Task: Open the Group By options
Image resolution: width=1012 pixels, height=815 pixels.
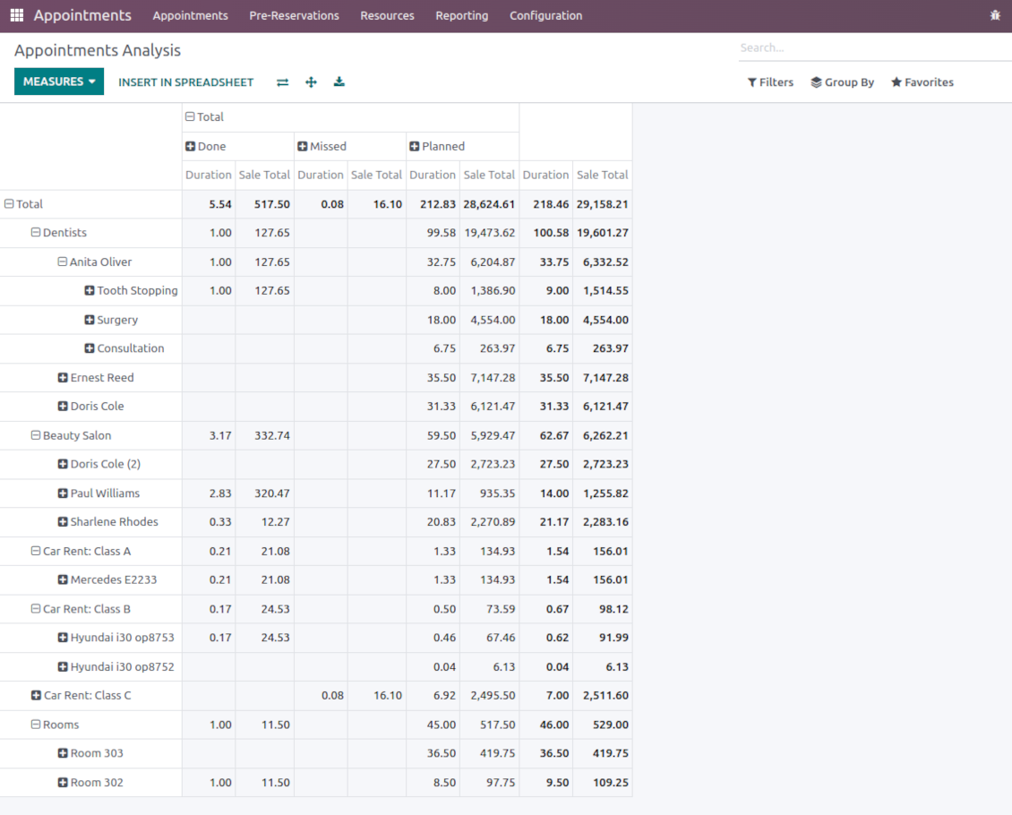Action: point(842,82)
